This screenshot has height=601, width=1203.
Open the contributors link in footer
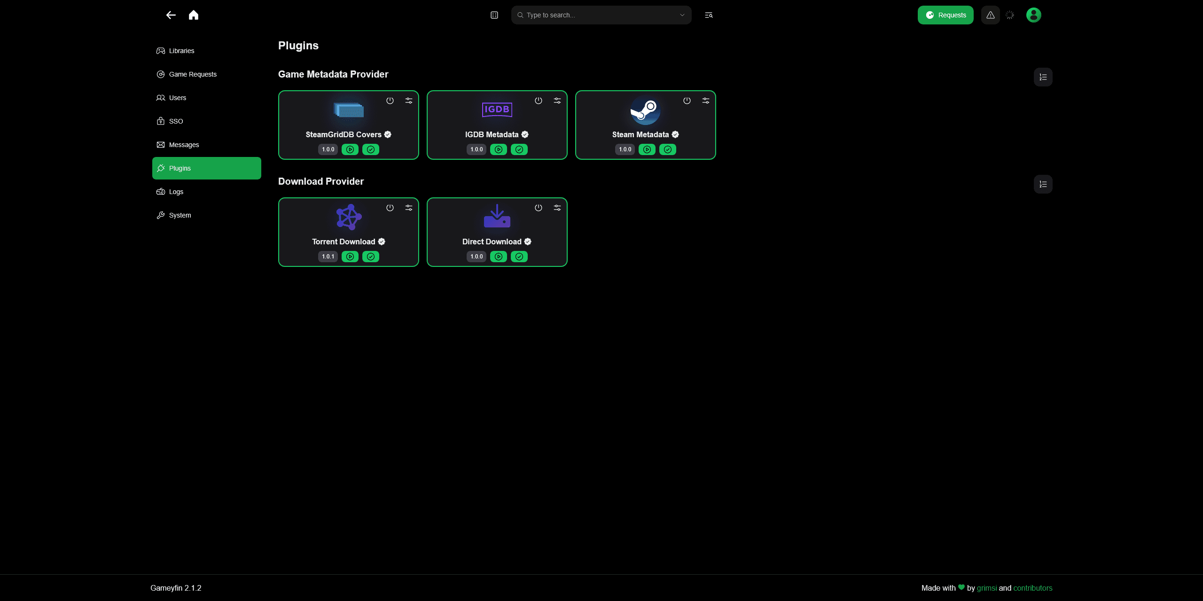pos(1032,588)
